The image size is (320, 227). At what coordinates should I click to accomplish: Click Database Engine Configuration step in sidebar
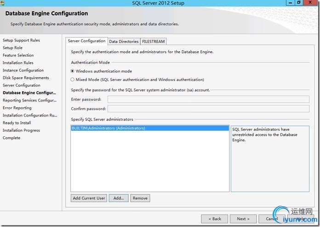(29, 93)
